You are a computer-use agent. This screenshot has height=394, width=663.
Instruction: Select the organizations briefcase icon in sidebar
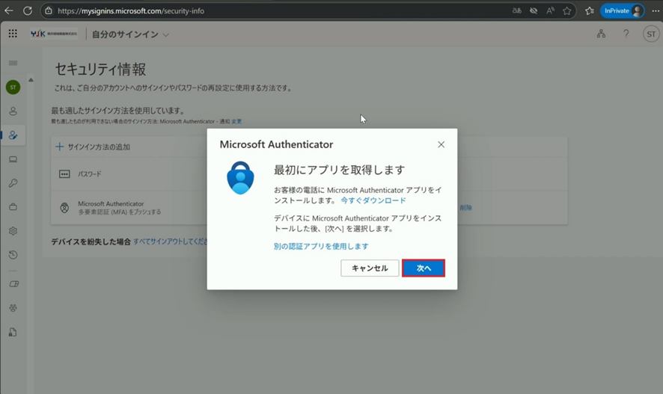13,207
